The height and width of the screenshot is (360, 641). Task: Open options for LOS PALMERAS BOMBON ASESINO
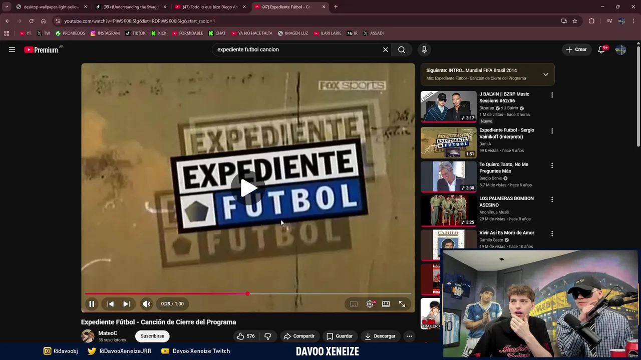pyautogui.click(x=552, y=199)
